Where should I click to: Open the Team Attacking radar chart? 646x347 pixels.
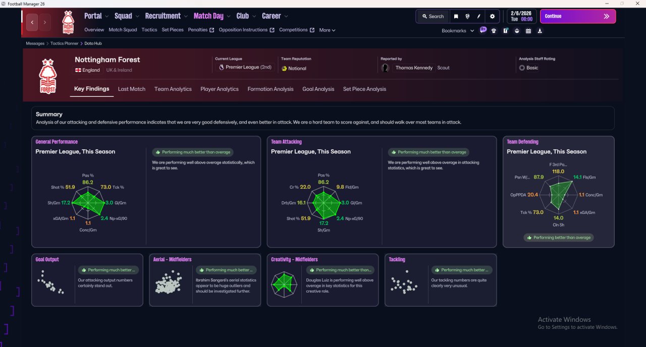click(324, 203)
